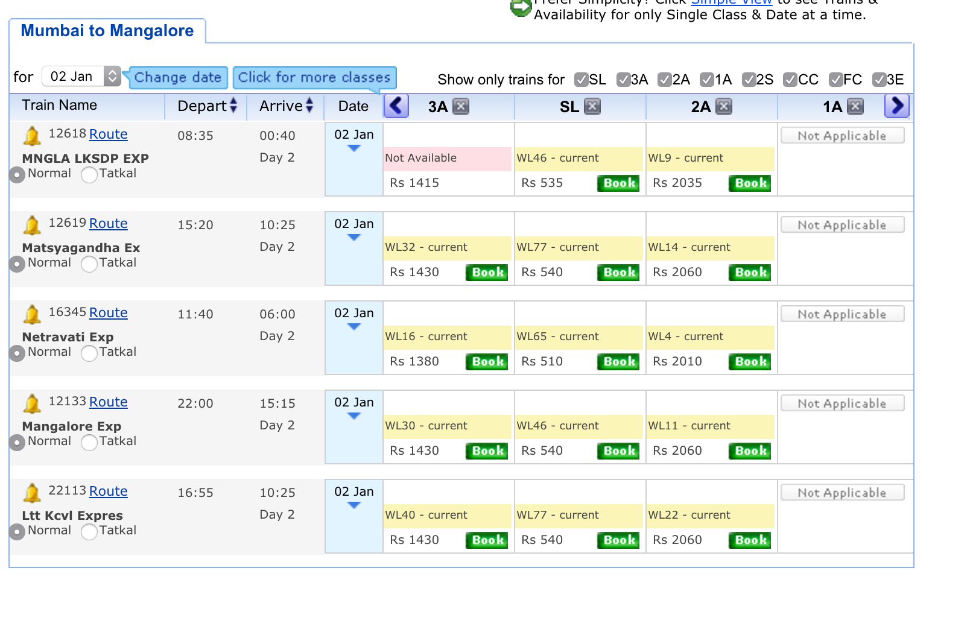The image size is (970, 626).
Task: Sort trains by Depart time arrows
Action: point(233,106)
